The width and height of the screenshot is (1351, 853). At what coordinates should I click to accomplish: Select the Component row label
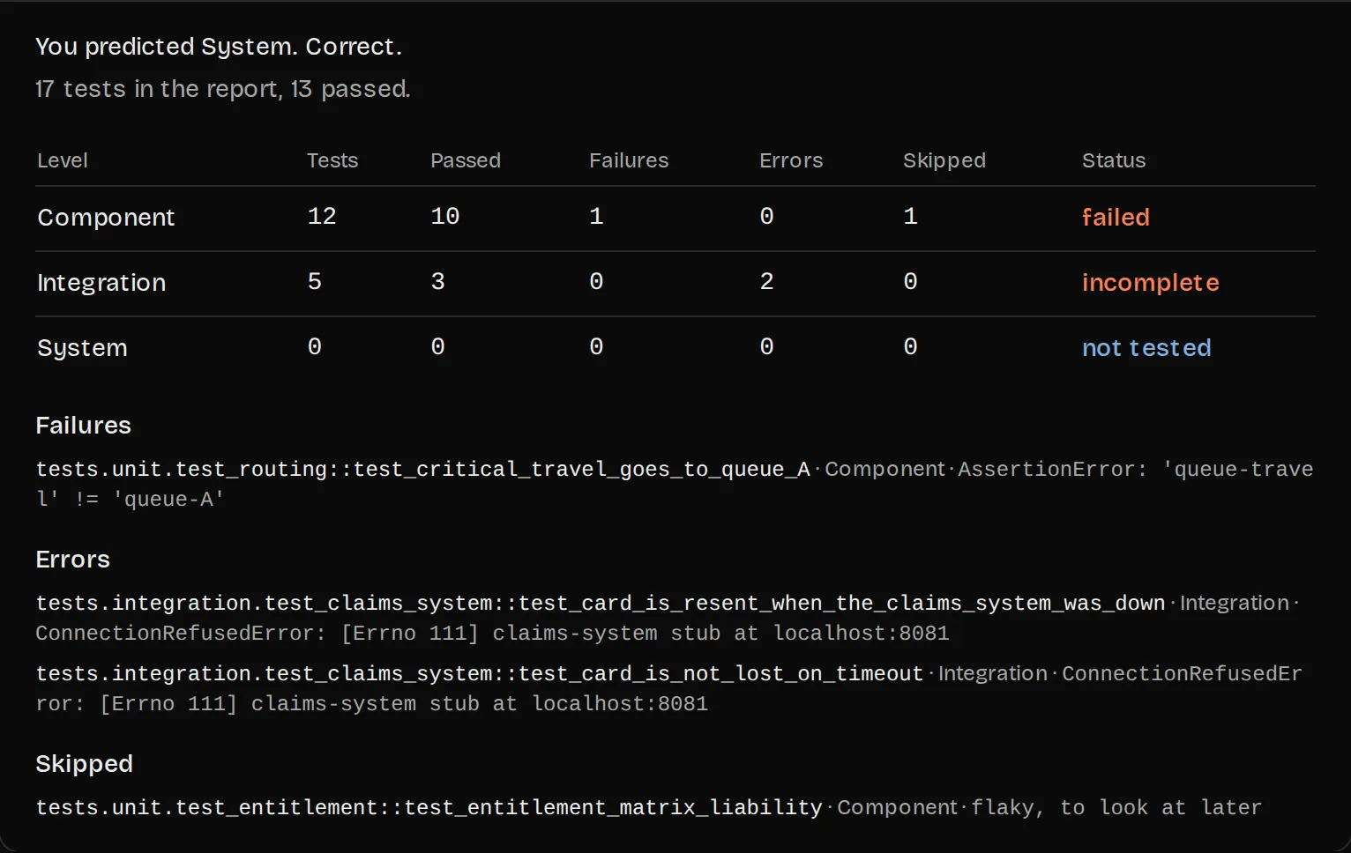tap(106, 218)
